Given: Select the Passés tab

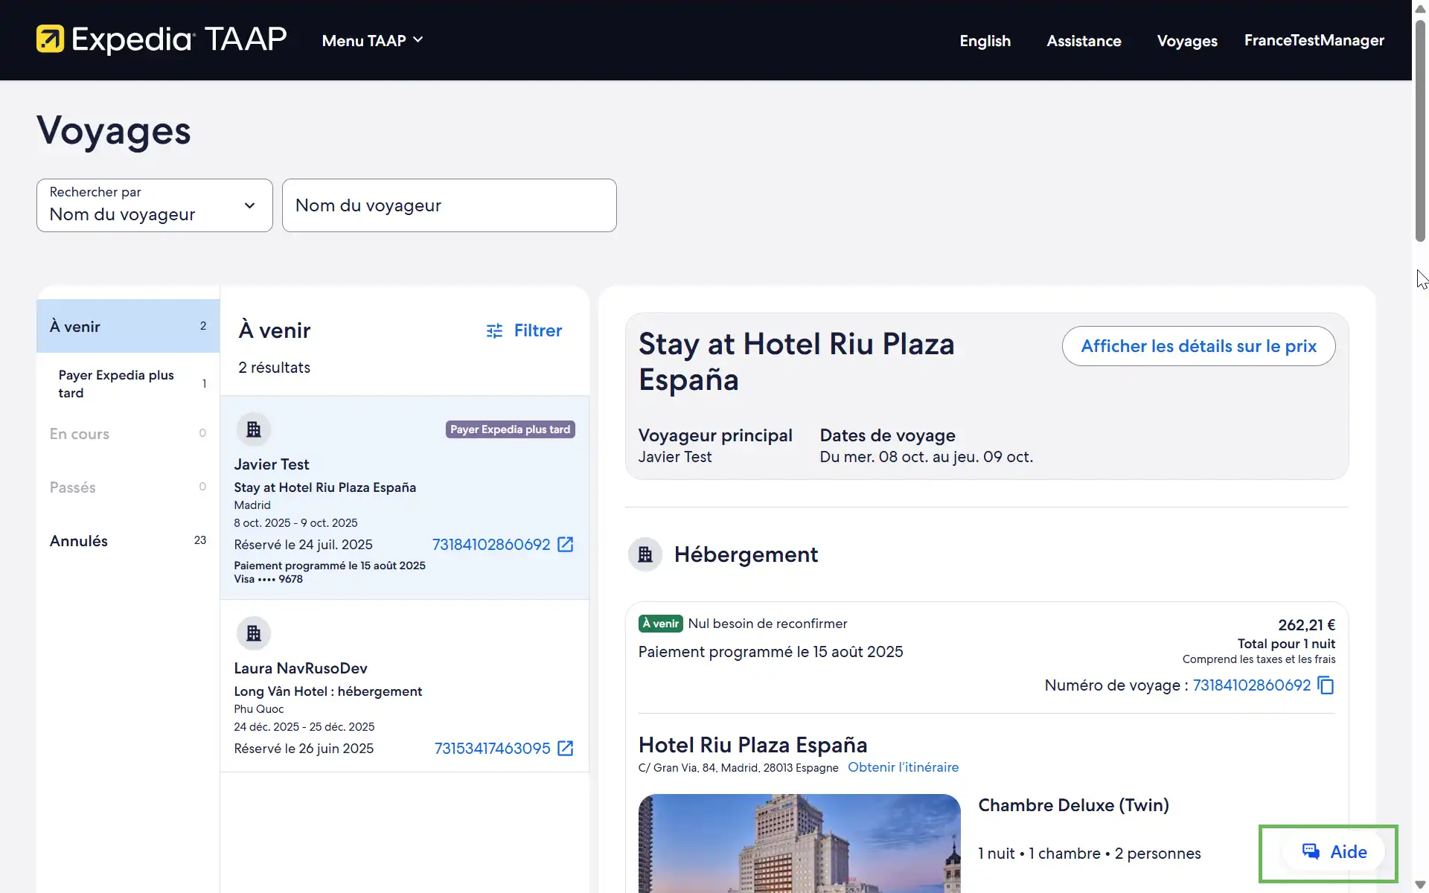Looking at the screenshot, I should 128,487.
